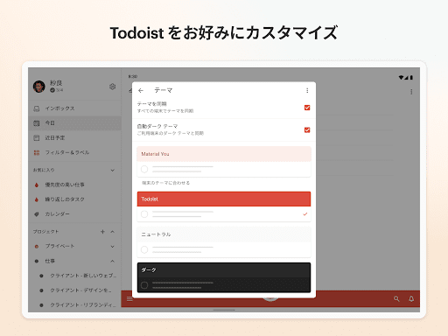Screen dimensions: 448x336
Task: Select the Todoist preview radio circle
Action: [144, 214]
